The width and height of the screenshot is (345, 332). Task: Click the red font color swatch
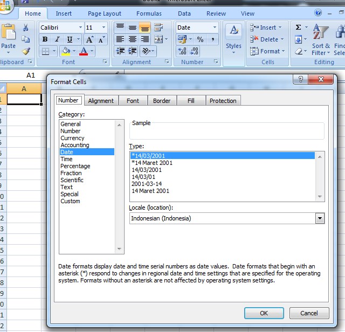84,52
